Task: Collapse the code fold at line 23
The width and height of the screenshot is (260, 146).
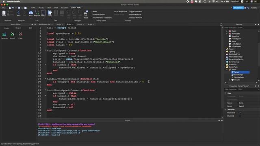Action: click(x=45, y=90)
